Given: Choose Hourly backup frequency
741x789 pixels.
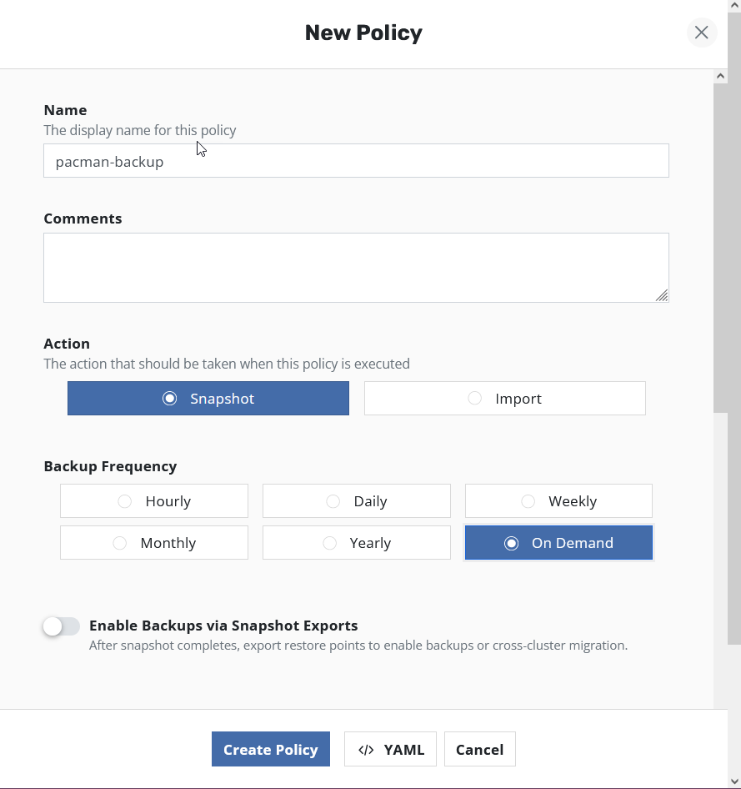Looking at the screenshot, I should click(154, 501).
